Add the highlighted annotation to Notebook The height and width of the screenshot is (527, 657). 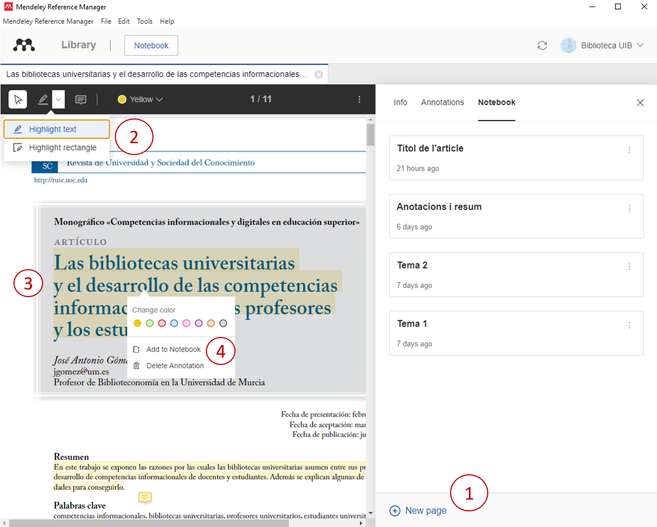click(x=167, y=349)
